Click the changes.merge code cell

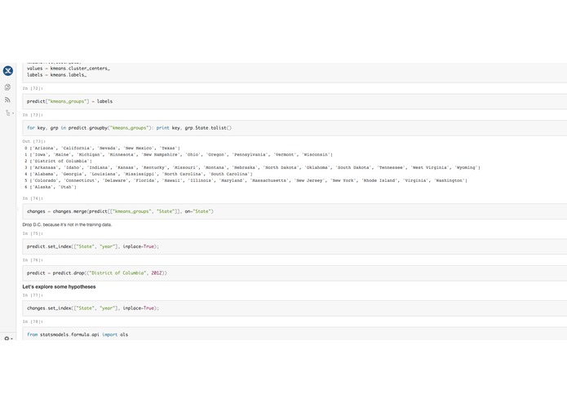[x=295, y=211]
